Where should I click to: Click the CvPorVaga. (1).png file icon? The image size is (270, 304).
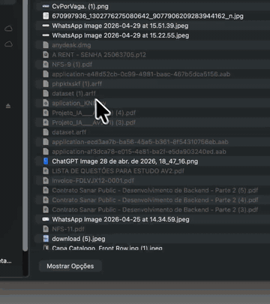point(46,6)
